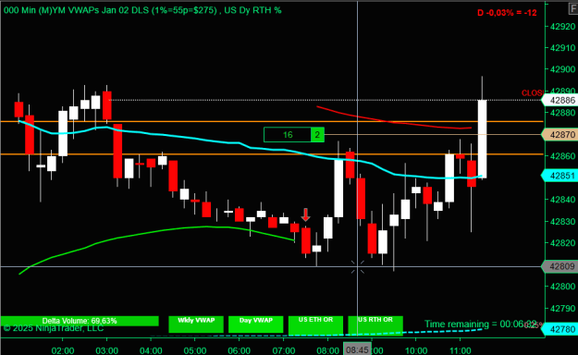Toggle the Day VWAP button
Image resolution: width=578 pixels, height=355 pixels.
pos(256,324)
